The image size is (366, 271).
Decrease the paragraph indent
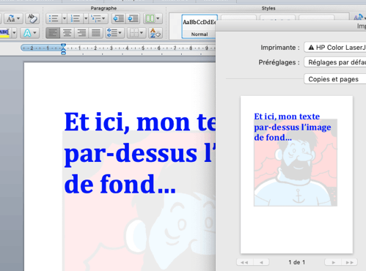119,18
